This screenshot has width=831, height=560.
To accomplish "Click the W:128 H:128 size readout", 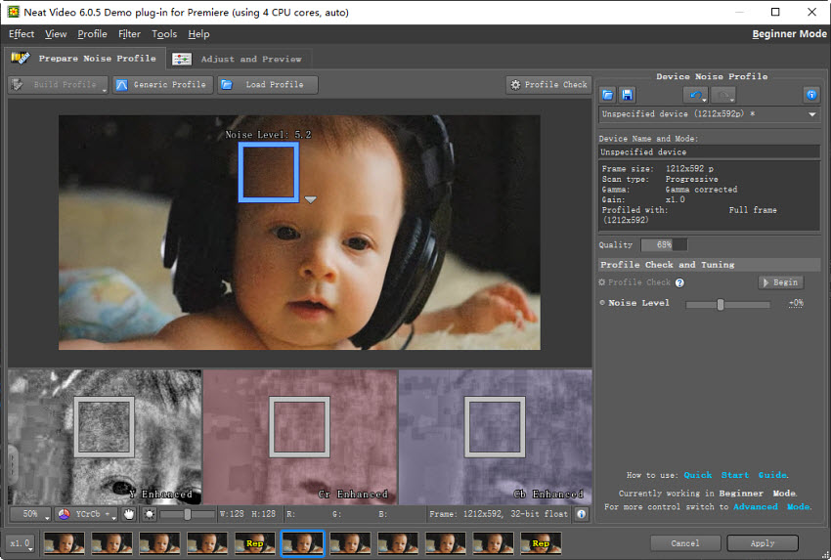I will pos(248,514).
